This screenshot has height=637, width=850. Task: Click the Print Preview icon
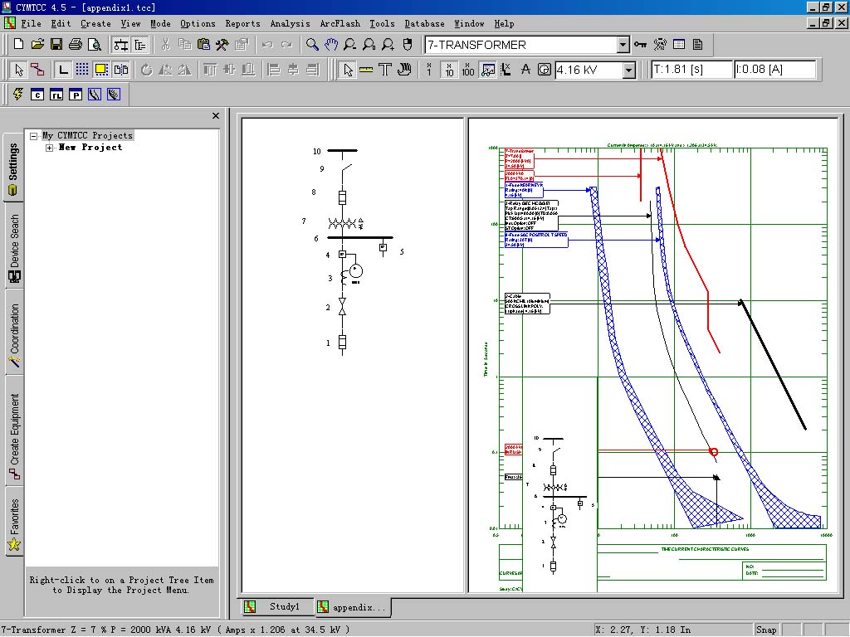(93, 45)
